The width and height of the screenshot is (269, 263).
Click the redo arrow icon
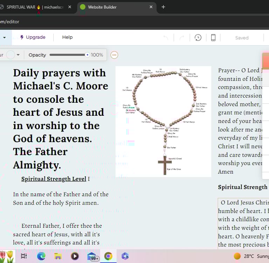pyautogui.click(x=182, y=38)
